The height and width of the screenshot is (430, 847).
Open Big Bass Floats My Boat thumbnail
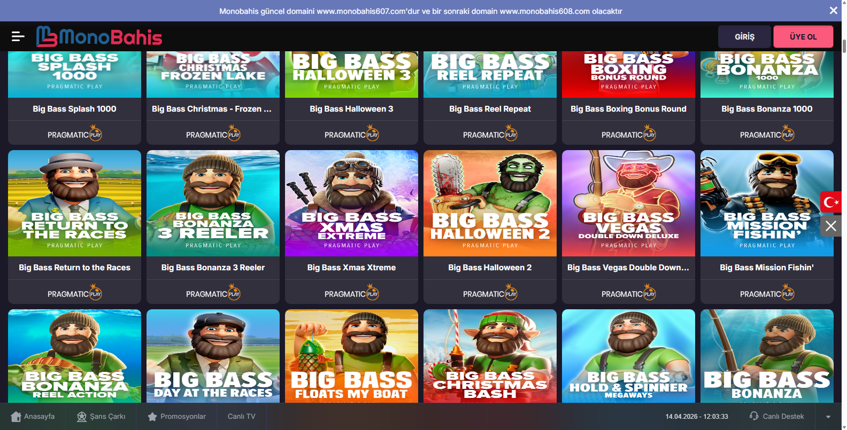click(x=351, y=356)
